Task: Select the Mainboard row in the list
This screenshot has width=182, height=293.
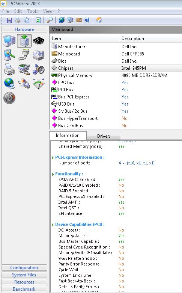Action: point(116,54)
